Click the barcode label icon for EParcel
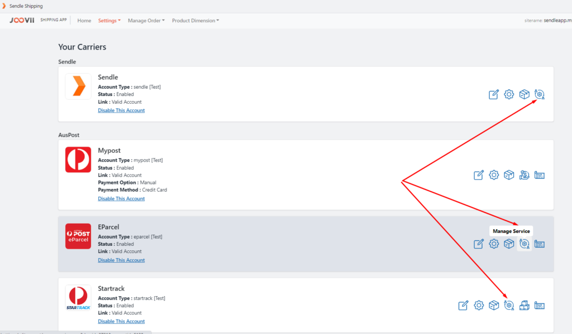Image resolution: width=572 pixels, height=334 pixels. [x=540, y=244]
